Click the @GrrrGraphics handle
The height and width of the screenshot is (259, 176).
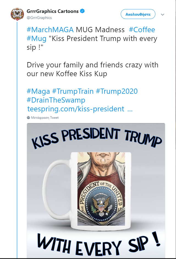39,18
